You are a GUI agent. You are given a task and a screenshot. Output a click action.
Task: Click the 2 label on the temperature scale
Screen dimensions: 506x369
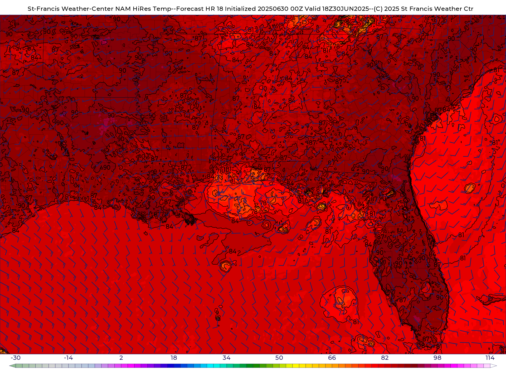[121, 358]
